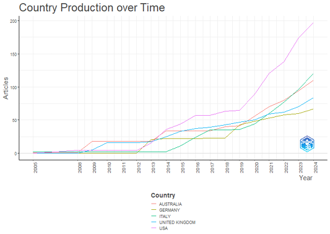330x234 pixels.
Task: Click the 2010 x-axis tick label
Action: (x=109, y=167)
